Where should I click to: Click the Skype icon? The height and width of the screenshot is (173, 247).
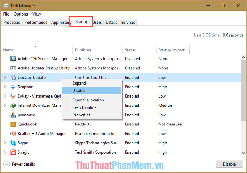click(13, 143)
